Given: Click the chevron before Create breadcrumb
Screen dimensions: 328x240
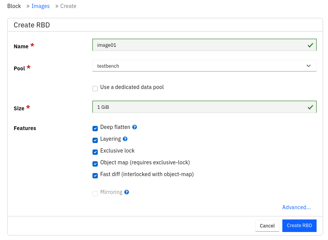Looking at the screenshot, I should tap(57, 6).
